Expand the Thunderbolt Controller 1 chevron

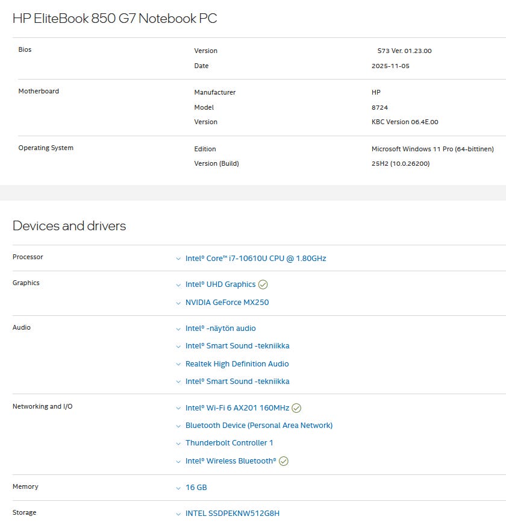click(x=178, y=443)
